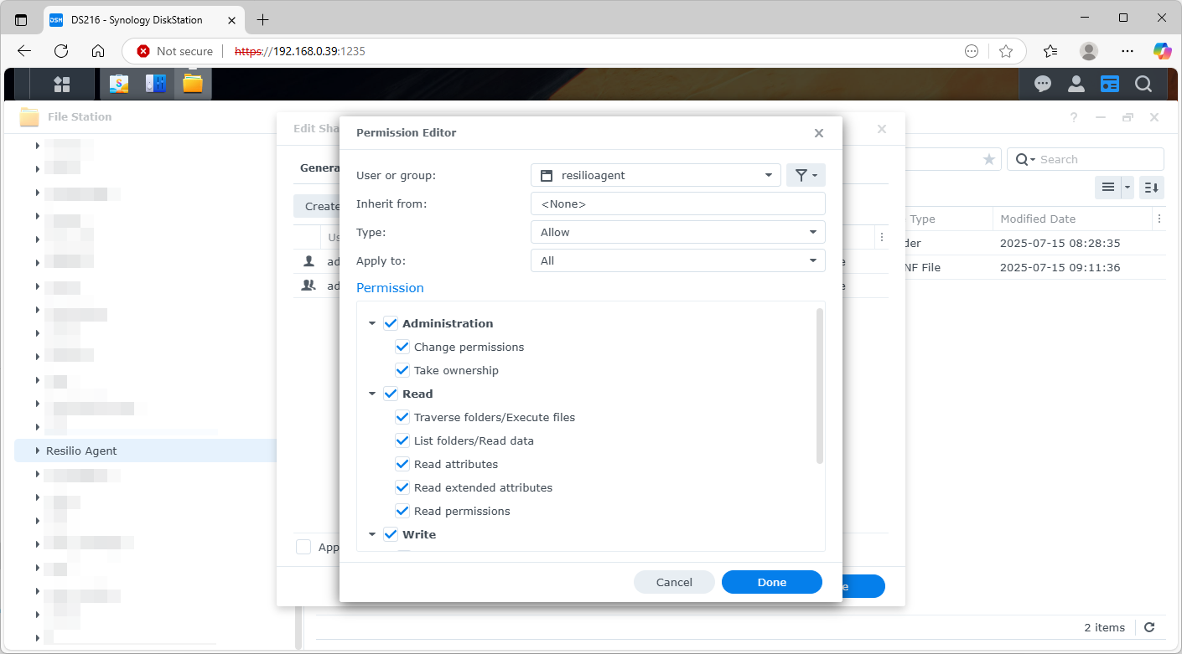This screenshot has width=1182, height=654.
Task: Click the Cancel button
Action: (x=674, y=582)
